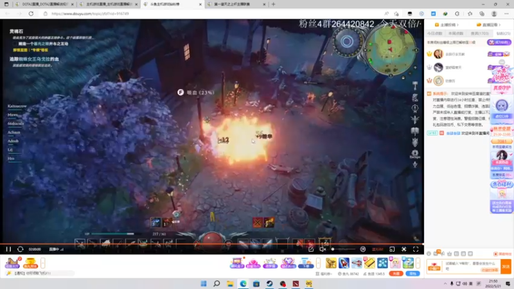The width and height of the screenshot is (514, 289).
Task: Expand the middle activity list arrow
Action: click(x=318, y=263)
